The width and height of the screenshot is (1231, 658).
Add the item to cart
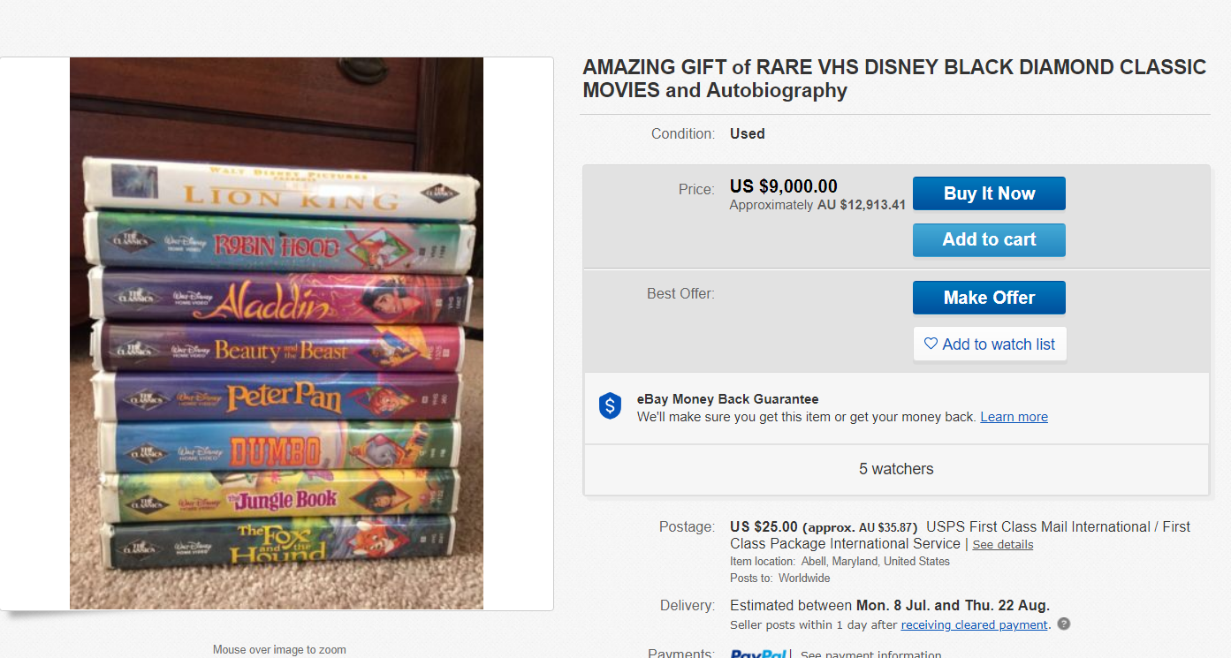989,239
